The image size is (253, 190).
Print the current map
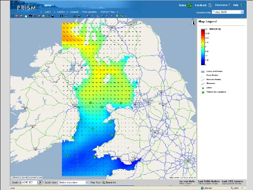pyautogui.click(x=39, y=16)
